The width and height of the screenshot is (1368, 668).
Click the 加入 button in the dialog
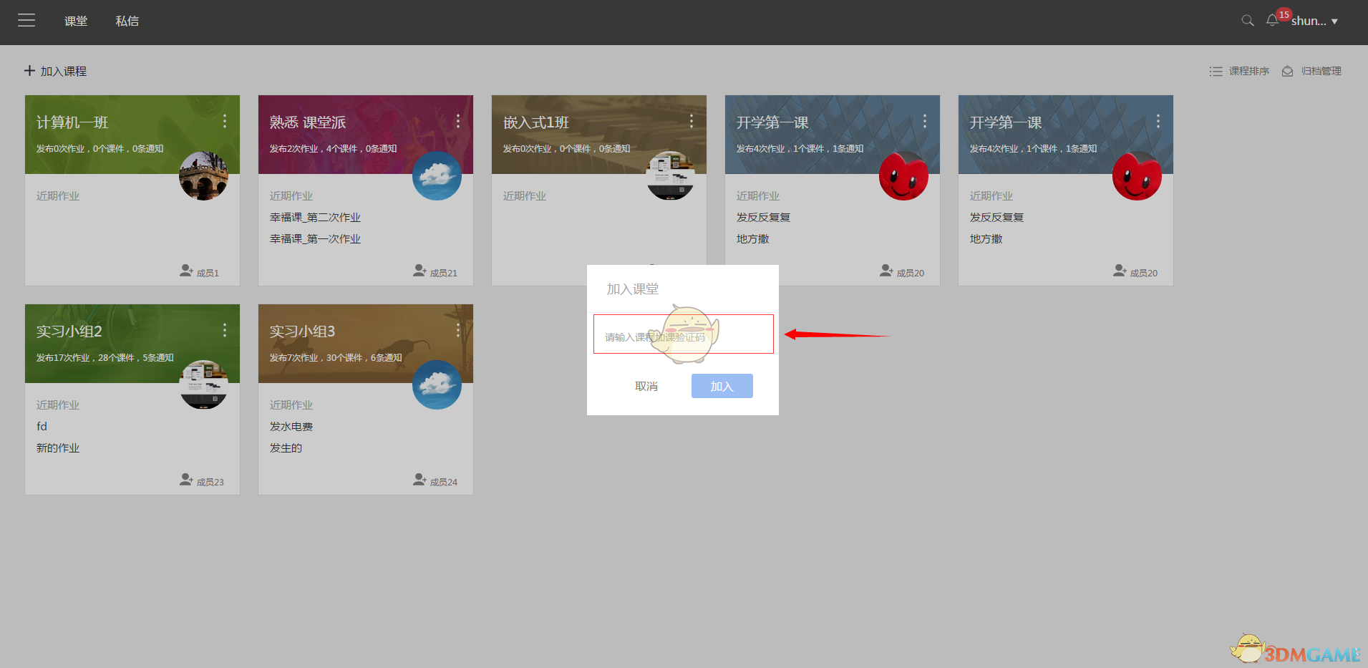(x=722, y=385)
